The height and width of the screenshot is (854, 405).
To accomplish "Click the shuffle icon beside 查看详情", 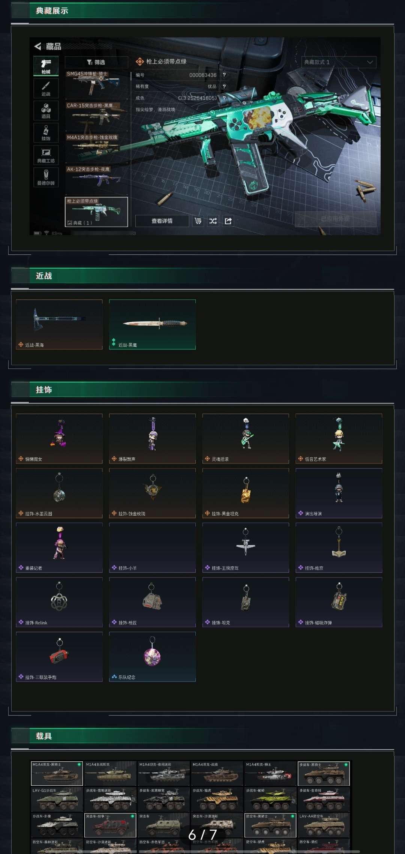I will tap(213, 221).
